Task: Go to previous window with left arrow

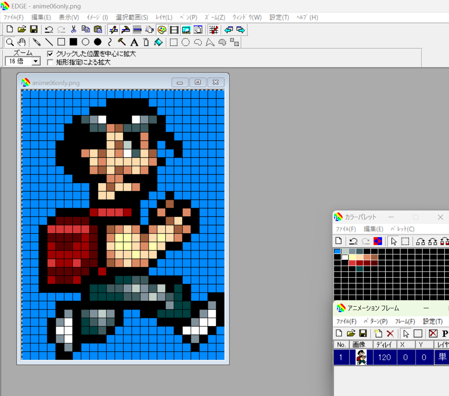Action: tap(229, 30)
